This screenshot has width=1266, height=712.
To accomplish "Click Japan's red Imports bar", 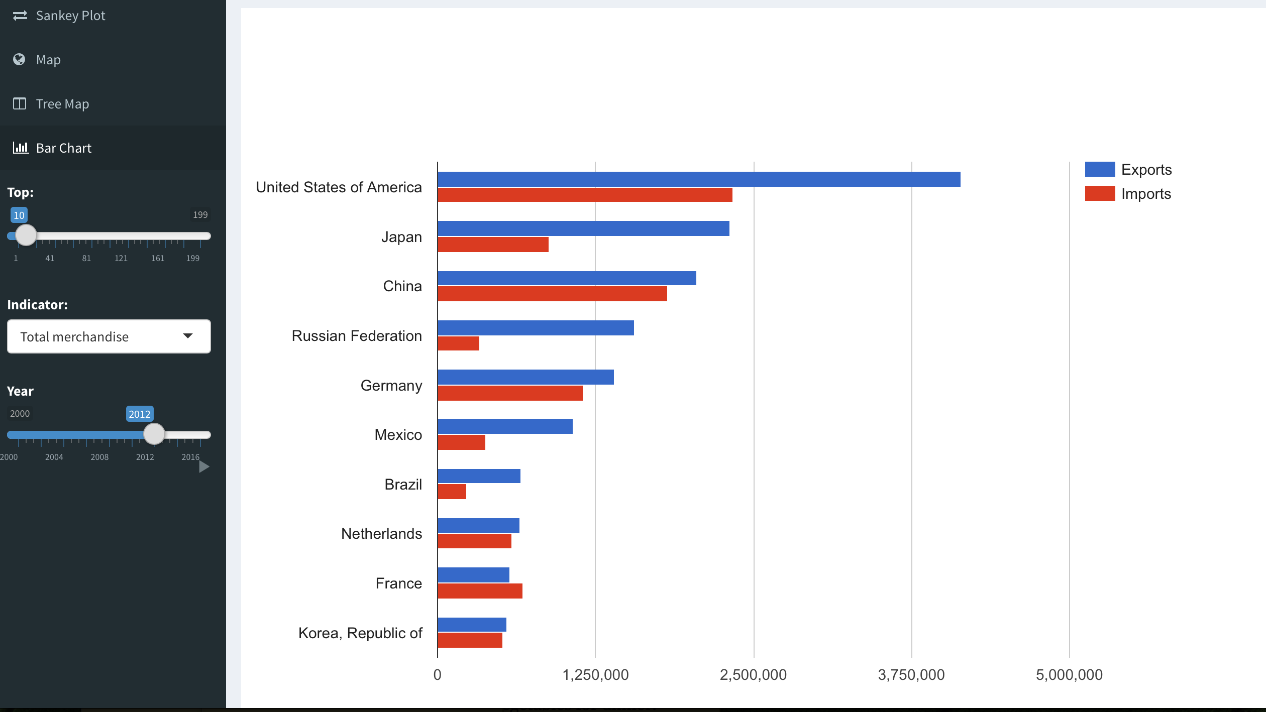I will (x=493, y=245).
